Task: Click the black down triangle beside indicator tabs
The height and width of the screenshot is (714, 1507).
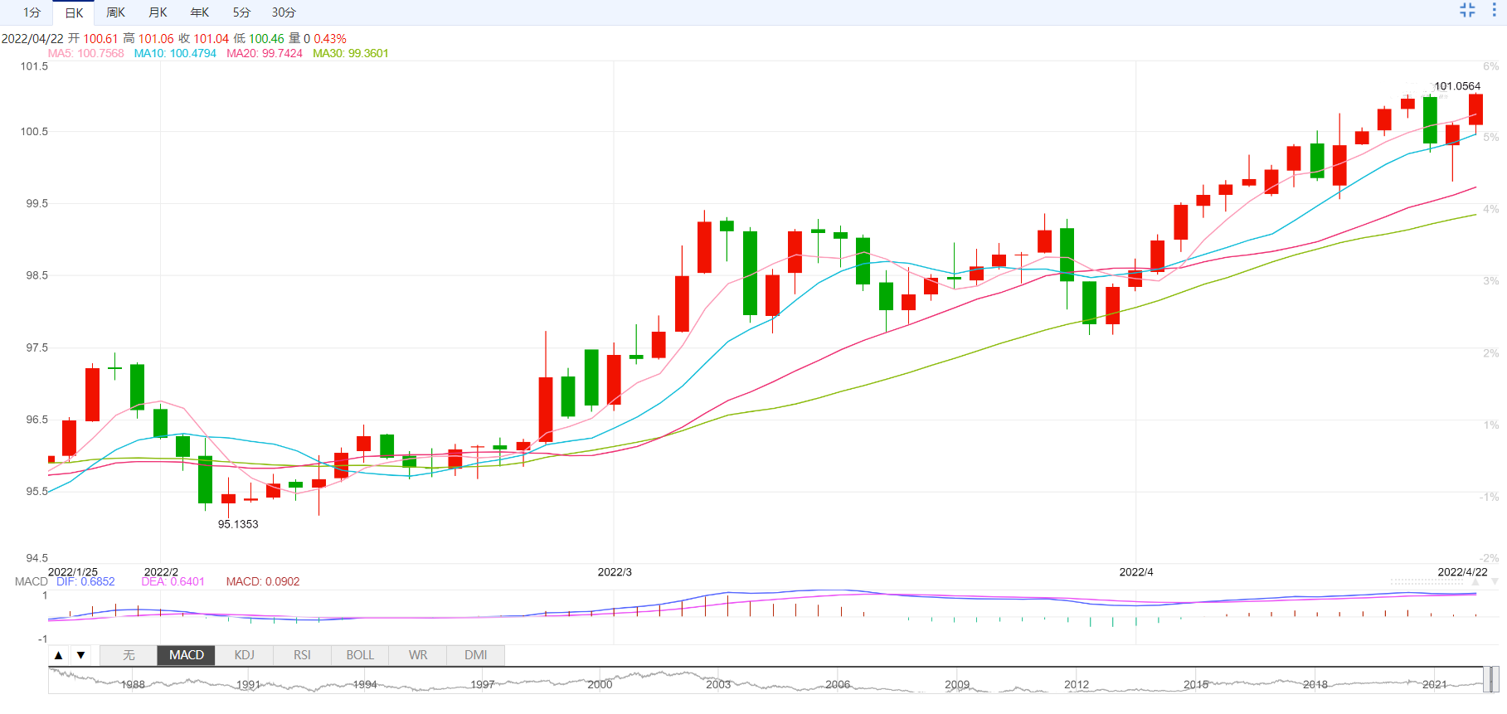Action: (x=80, y=655)
